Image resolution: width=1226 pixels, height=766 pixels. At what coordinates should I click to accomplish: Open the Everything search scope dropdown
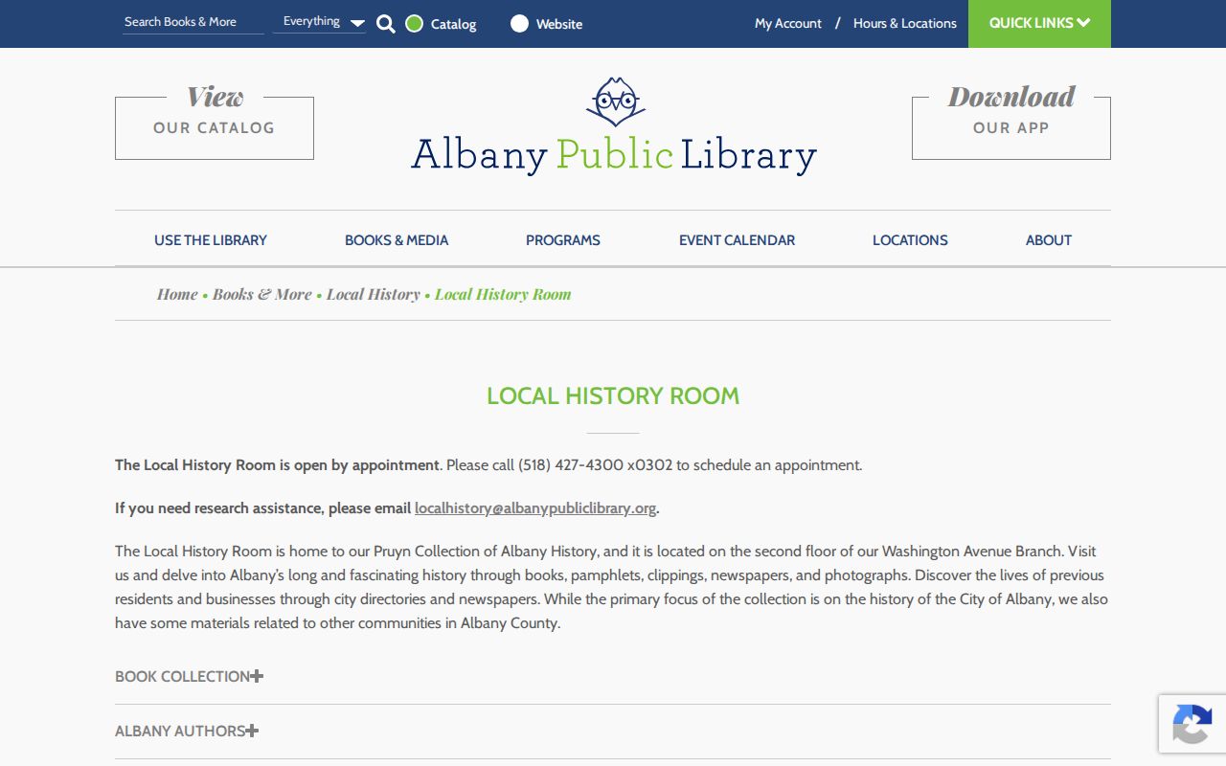(x=320, y=22)
